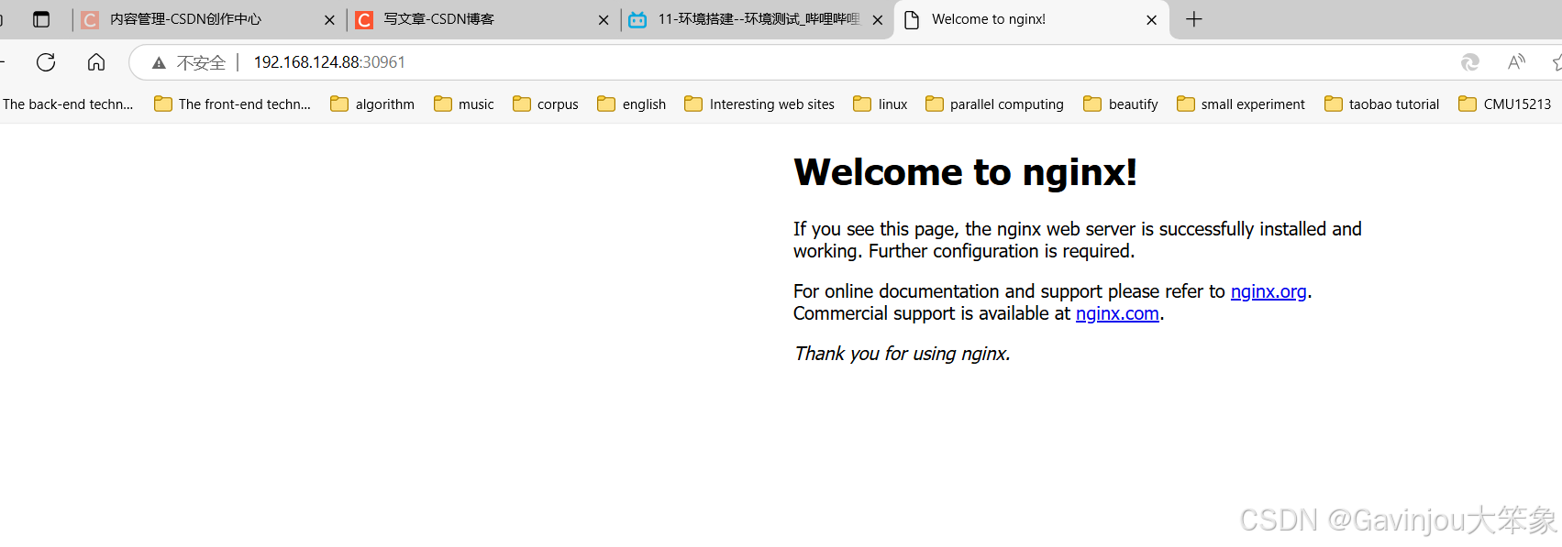This screenshot has height=547, width=1562.
Task: Close the 内容管理-CSDN创作中心 tab
Action: pos(329,19)
